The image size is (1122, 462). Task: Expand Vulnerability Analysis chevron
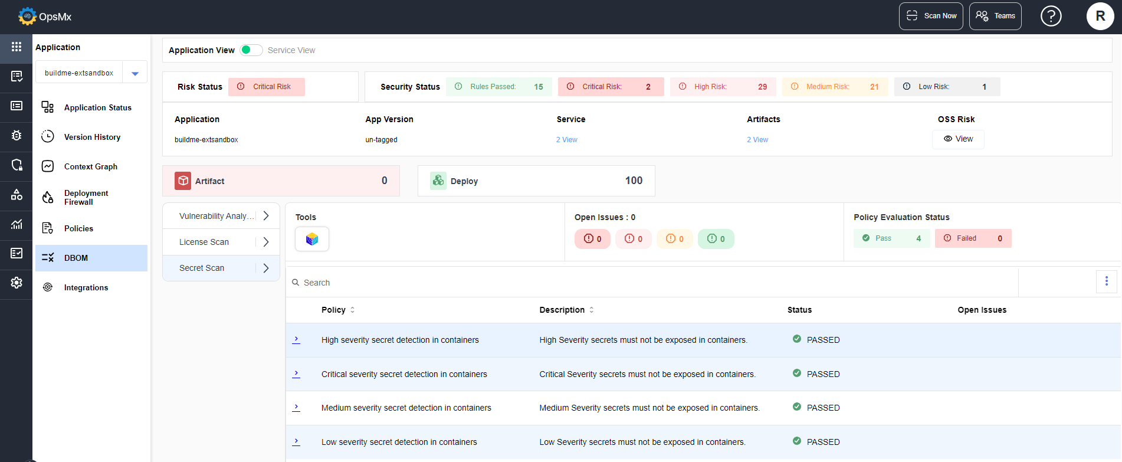pyautogui.click(x=266, y=216)
